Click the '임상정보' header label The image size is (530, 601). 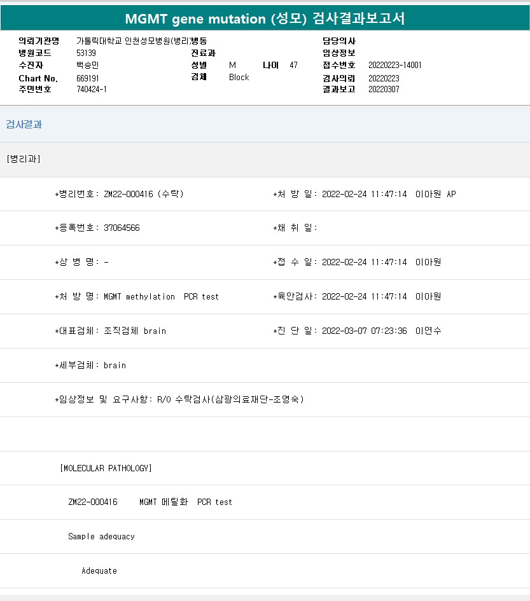[x=338, y=53]
